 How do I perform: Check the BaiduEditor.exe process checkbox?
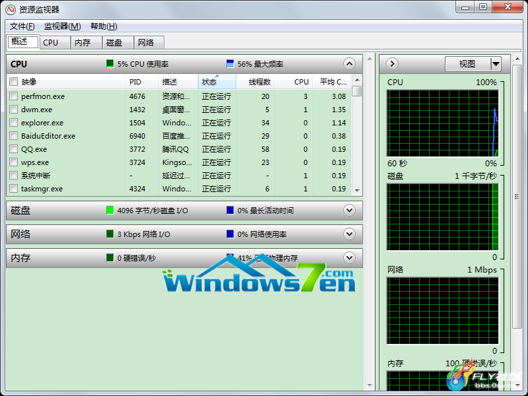[x=13, y=136]
